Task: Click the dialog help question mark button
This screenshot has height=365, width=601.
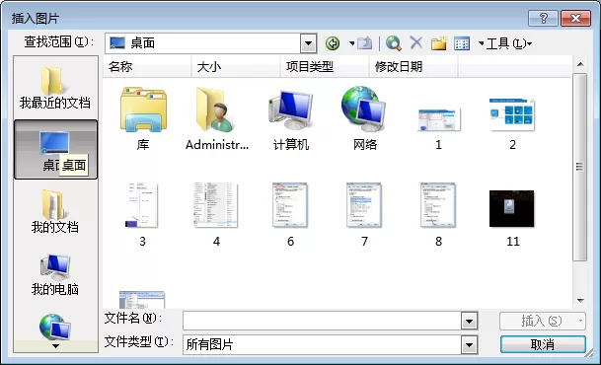Action: click(543, 18)
